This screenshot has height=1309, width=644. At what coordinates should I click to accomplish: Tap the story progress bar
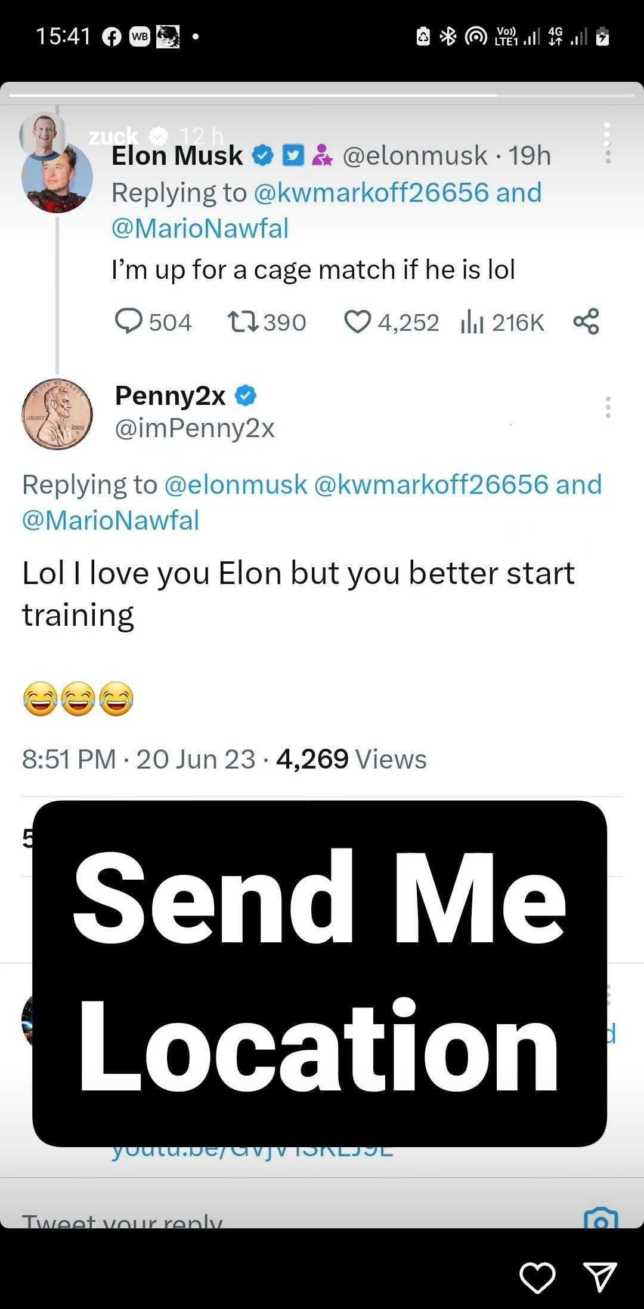(322, 95)
